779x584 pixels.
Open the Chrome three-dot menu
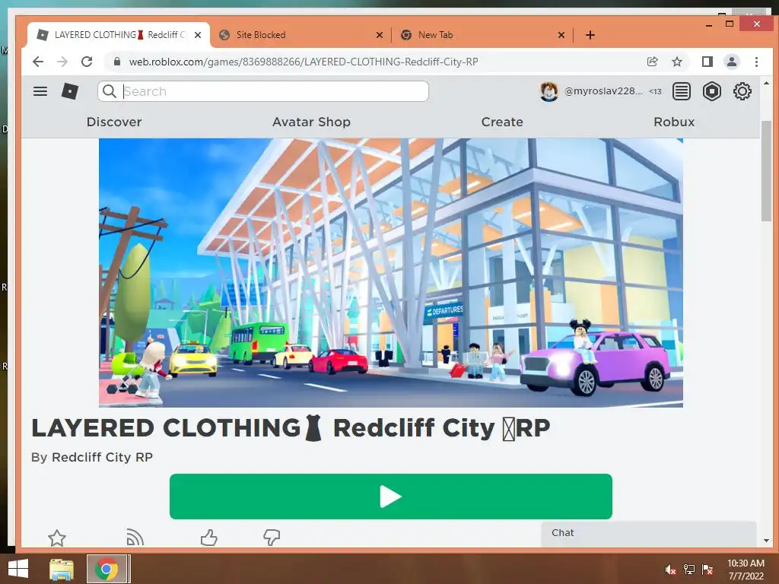(x=757, y=62)
